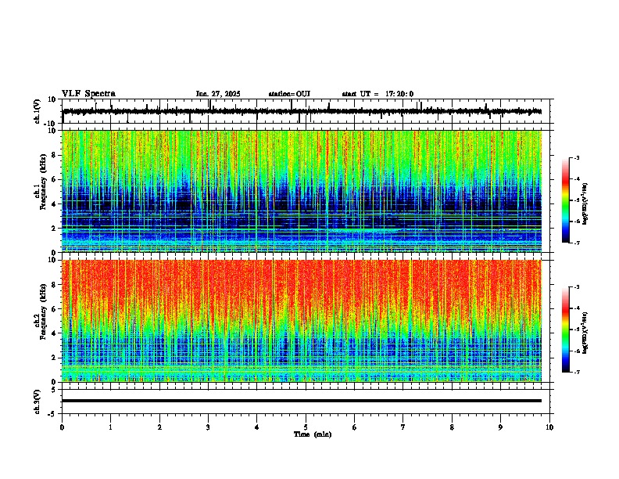Click the "5" tick label on the Time axis
The image size is (619, 479).
[306, 427]
